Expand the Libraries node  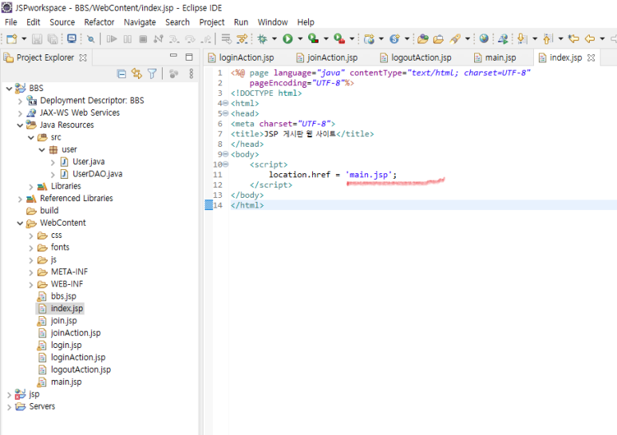[31, 187]
